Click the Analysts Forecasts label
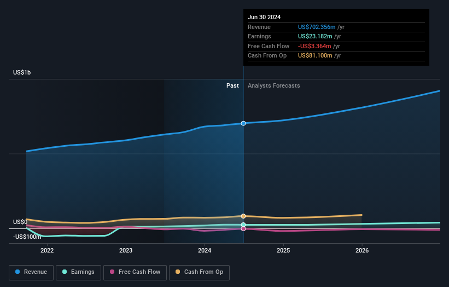 [x=274, y=86]
